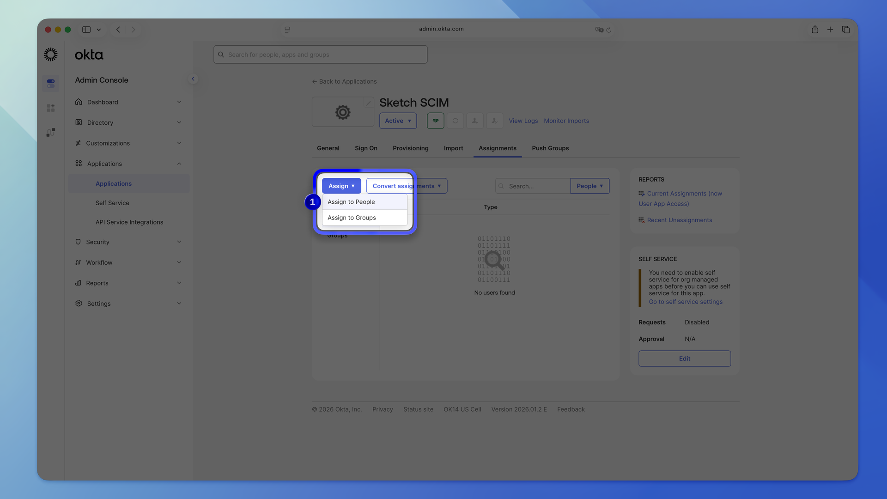887x499 pixels.
Task: Choose Assign to People menu item
Action: point(365,202)
